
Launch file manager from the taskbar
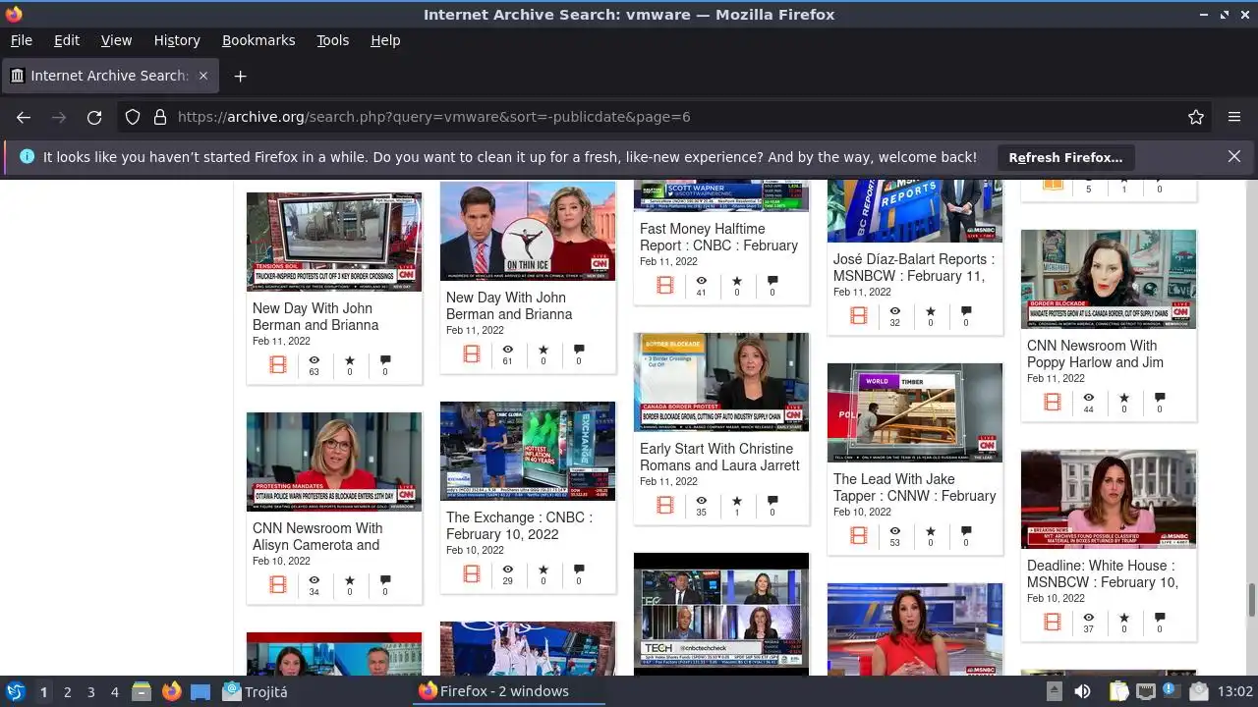tap(142, 691)
